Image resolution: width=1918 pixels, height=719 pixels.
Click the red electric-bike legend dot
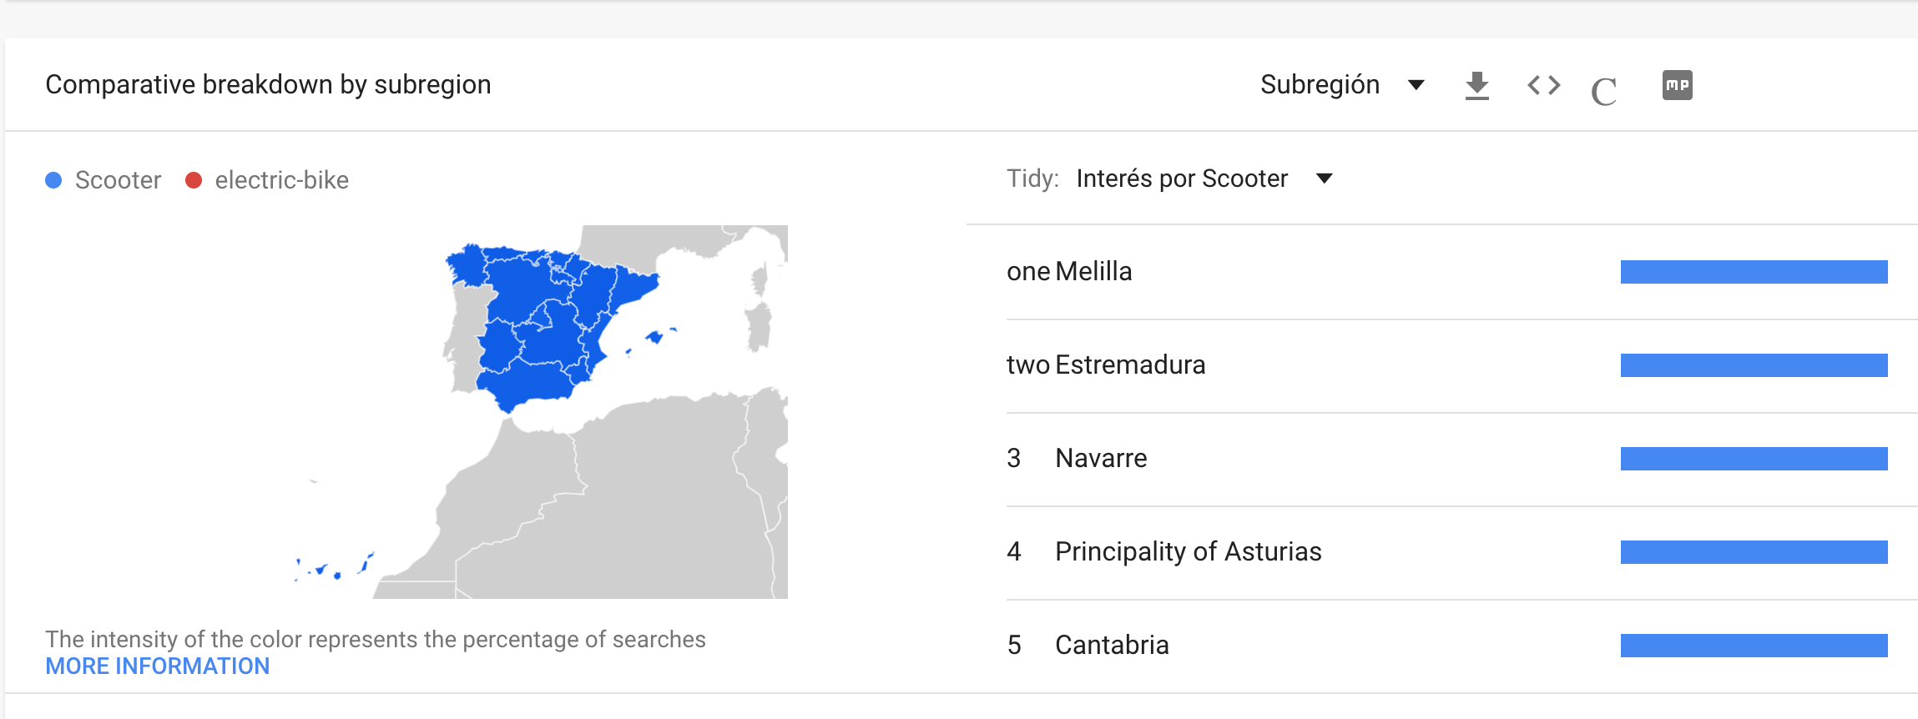194,179
